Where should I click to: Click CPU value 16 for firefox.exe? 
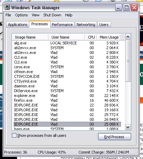[x=92, y=100]
